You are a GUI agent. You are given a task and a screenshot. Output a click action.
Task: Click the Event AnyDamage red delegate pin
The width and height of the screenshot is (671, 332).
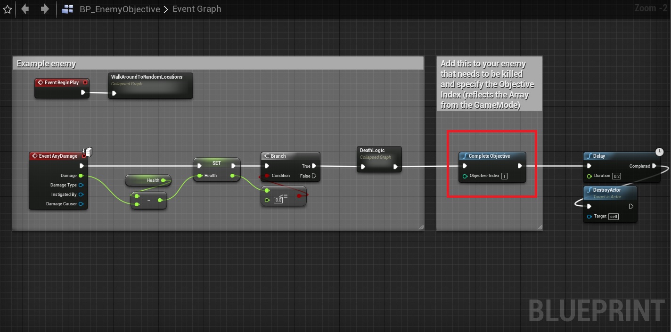click(x=84, y=155)
